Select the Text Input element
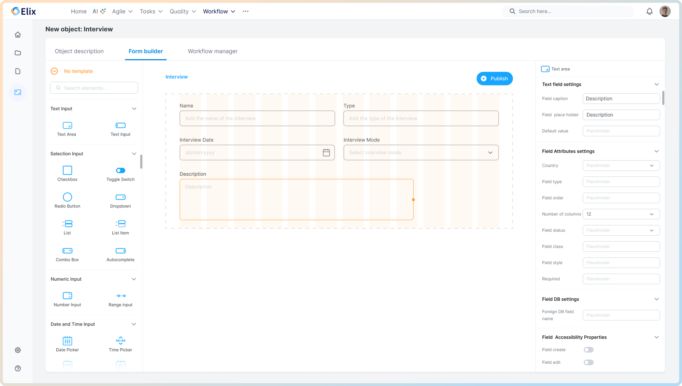 [120, 129]
